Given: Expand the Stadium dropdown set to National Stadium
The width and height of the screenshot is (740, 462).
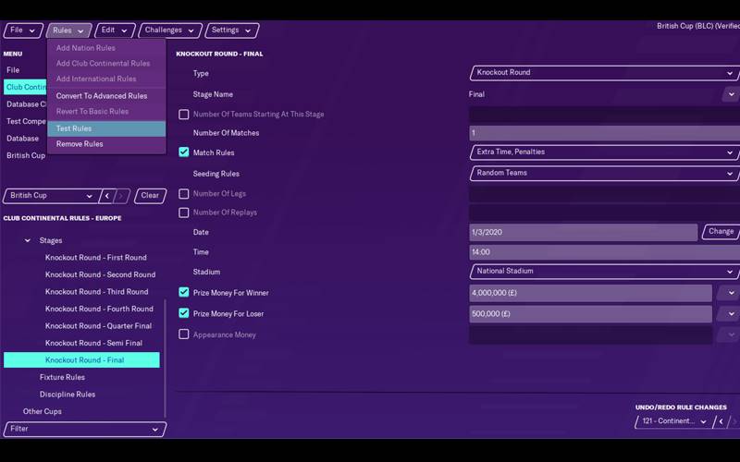Looking at the screenshot, I should point(604,272).
